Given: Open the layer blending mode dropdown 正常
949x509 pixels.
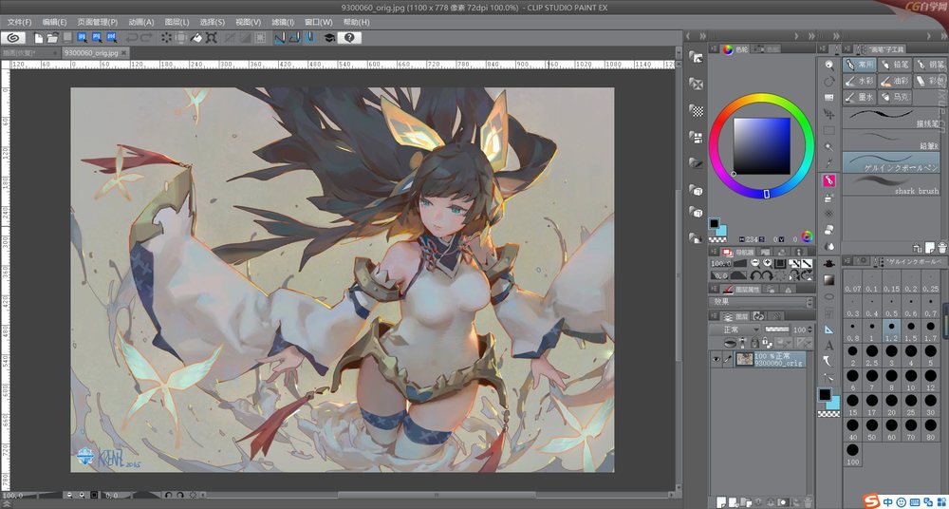Looking at the screenshot, I should tap(735, 330).
